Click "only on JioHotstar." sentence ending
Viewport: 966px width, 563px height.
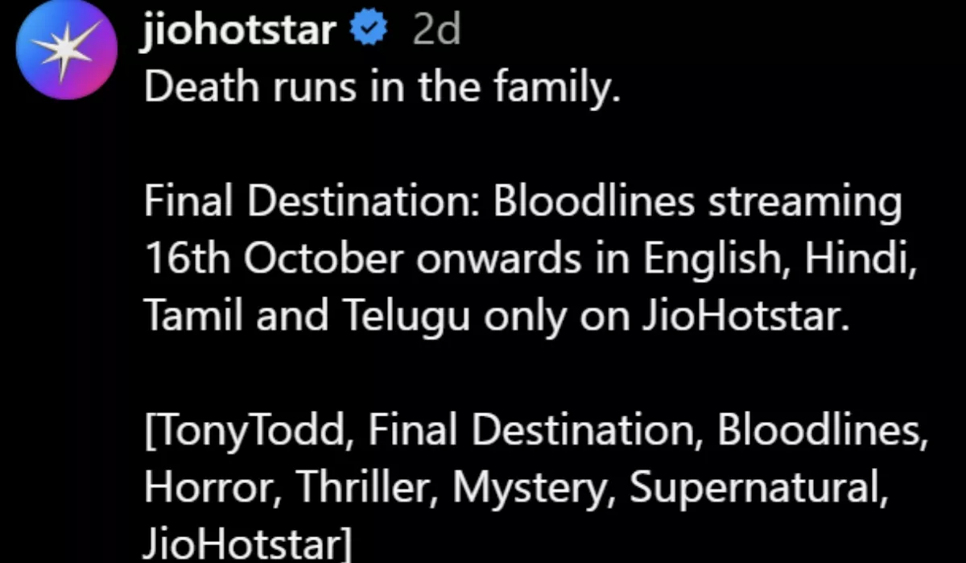667,317
